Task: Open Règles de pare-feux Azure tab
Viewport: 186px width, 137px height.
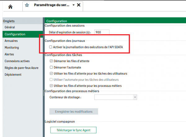Action: [x=23, y=68]
